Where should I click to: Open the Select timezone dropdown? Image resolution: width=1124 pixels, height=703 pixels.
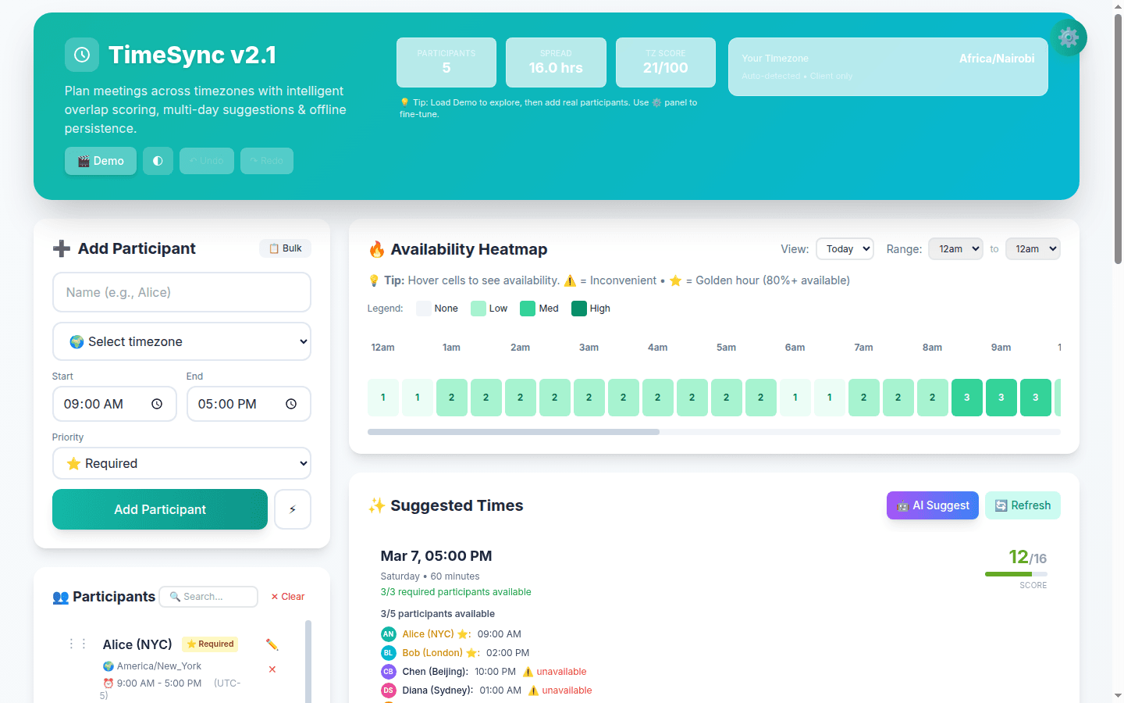182,341
